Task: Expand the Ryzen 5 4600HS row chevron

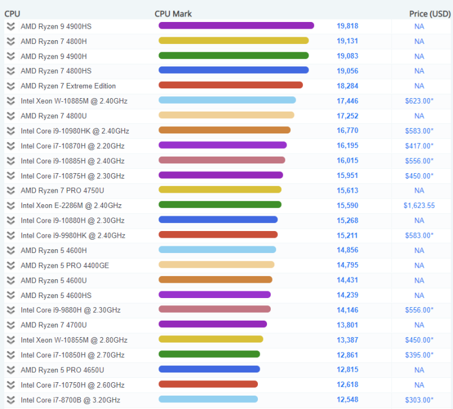Action: click(x=11, y=296)
